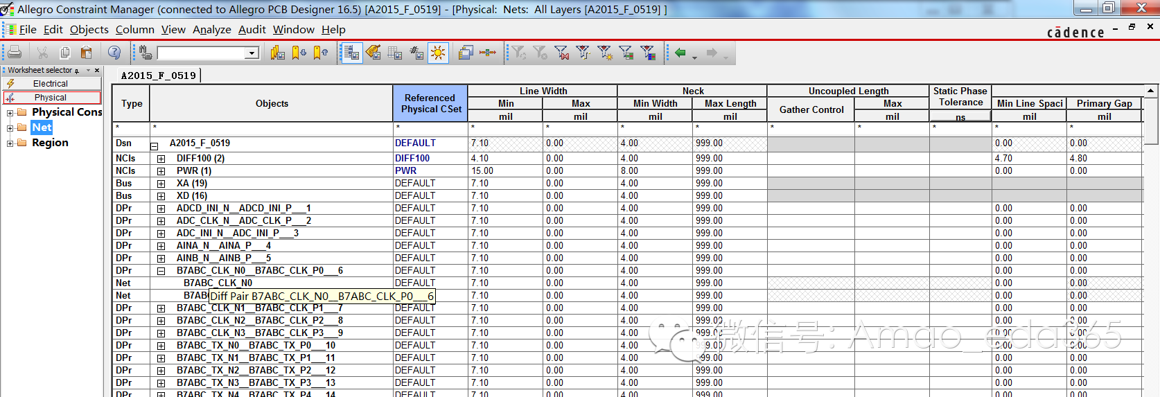Screen dimensions: 1160x397
Task: Click the filter icon with red X
Action: [x=562, y=53]
